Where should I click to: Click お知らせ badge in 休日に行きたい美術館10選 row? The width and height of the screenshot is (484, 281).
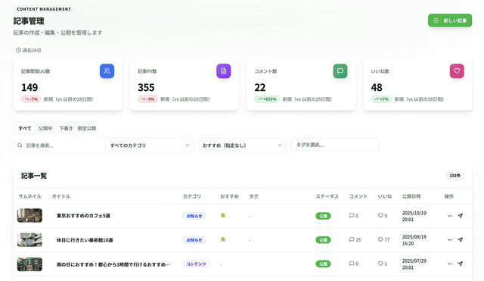coord(194,240)
